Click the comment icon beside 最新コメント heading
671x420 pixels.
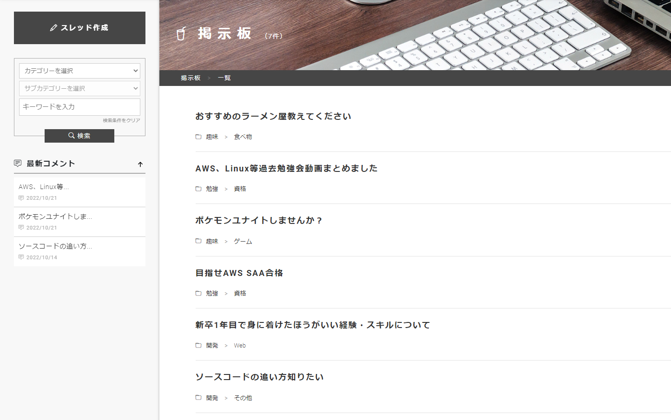18,164
